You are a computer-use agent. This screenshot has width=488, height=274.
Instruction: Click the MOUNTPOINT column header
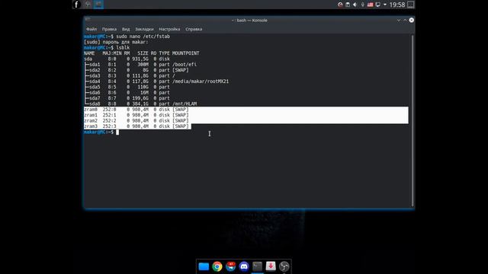tap(186, 53)
